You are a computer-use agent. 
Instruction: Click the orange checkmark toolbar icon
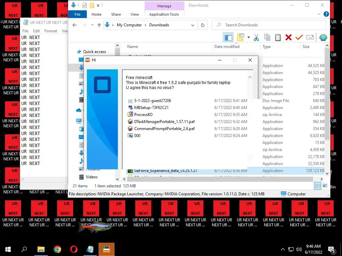click(x=299, y=37)
